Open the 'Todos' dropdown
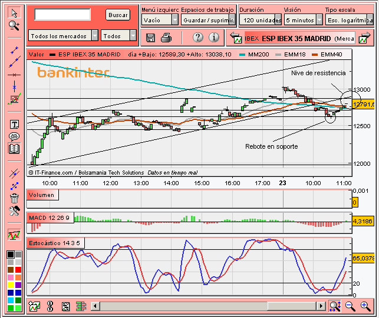 coord(118,36)
